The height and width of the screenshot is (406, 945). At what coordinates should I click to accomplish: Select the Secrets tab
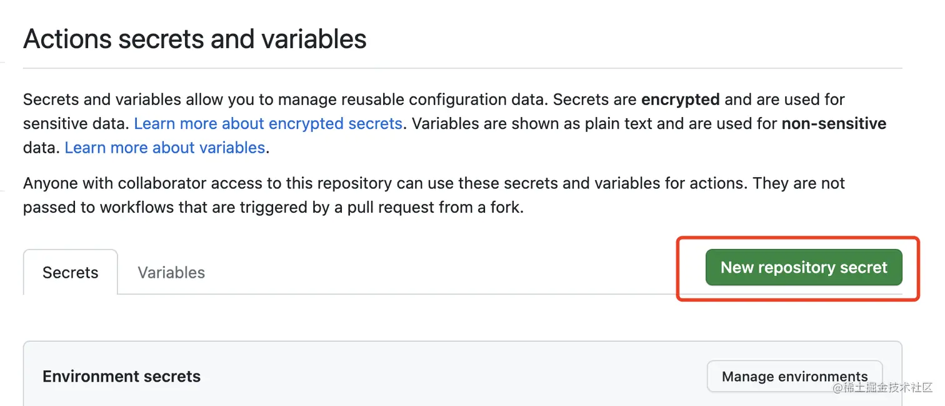[71, 273]
